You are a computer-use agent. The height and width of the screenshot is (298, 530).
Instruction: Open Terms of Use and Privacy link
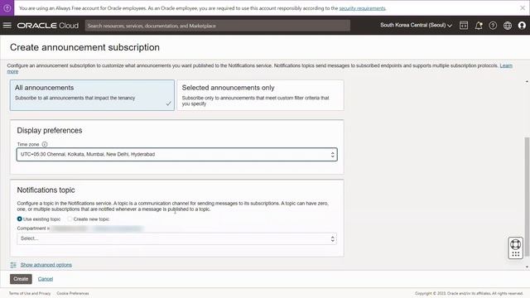(x=30, y=293)
